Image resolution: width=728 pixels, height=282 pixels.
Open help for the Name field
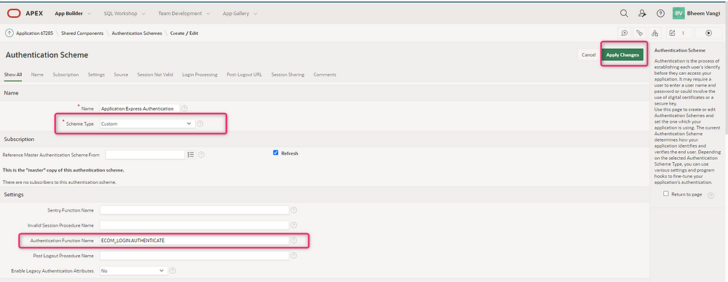[x=184, y=108]
